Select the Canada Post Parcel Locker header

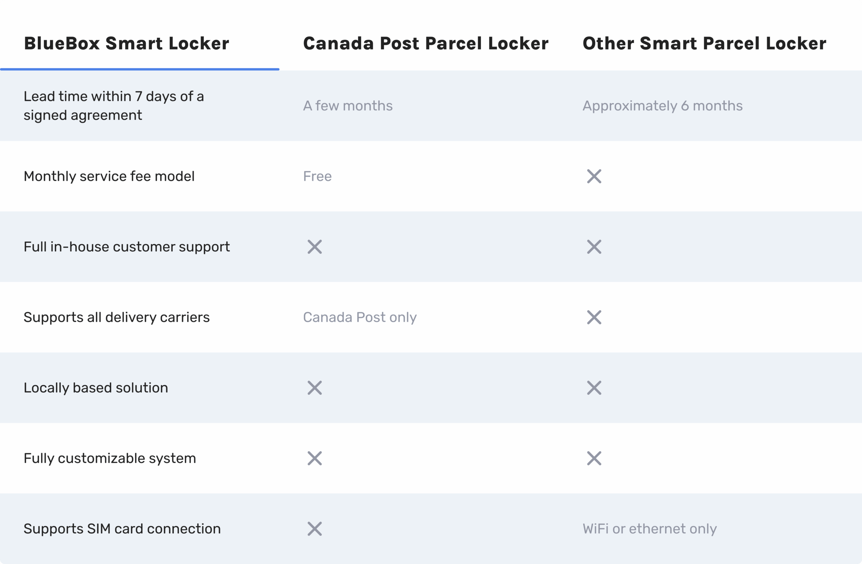click(x=426, y=43)
